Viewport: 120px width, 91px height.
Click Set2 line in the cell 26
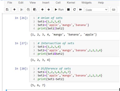63,25
